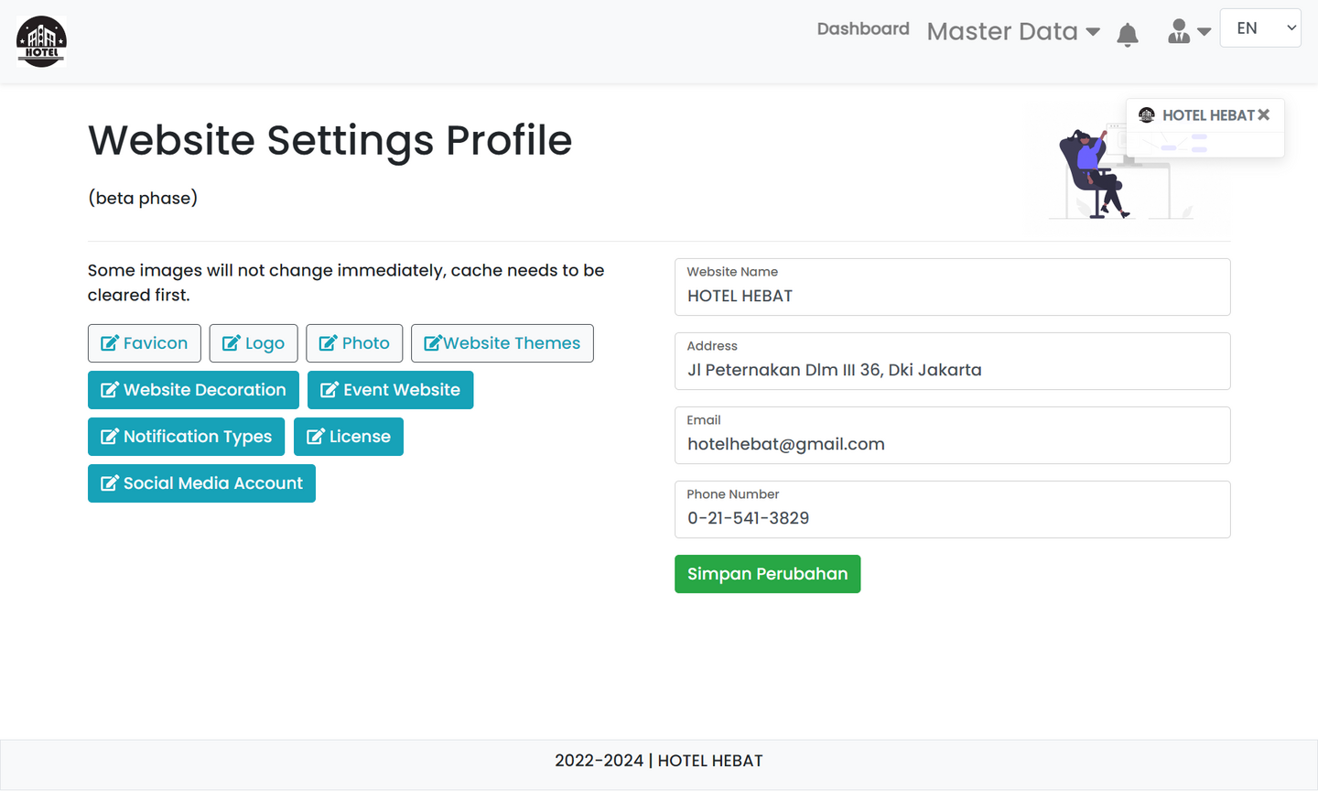
Task: Click the Photo edit button
Action: coord(354,343)
